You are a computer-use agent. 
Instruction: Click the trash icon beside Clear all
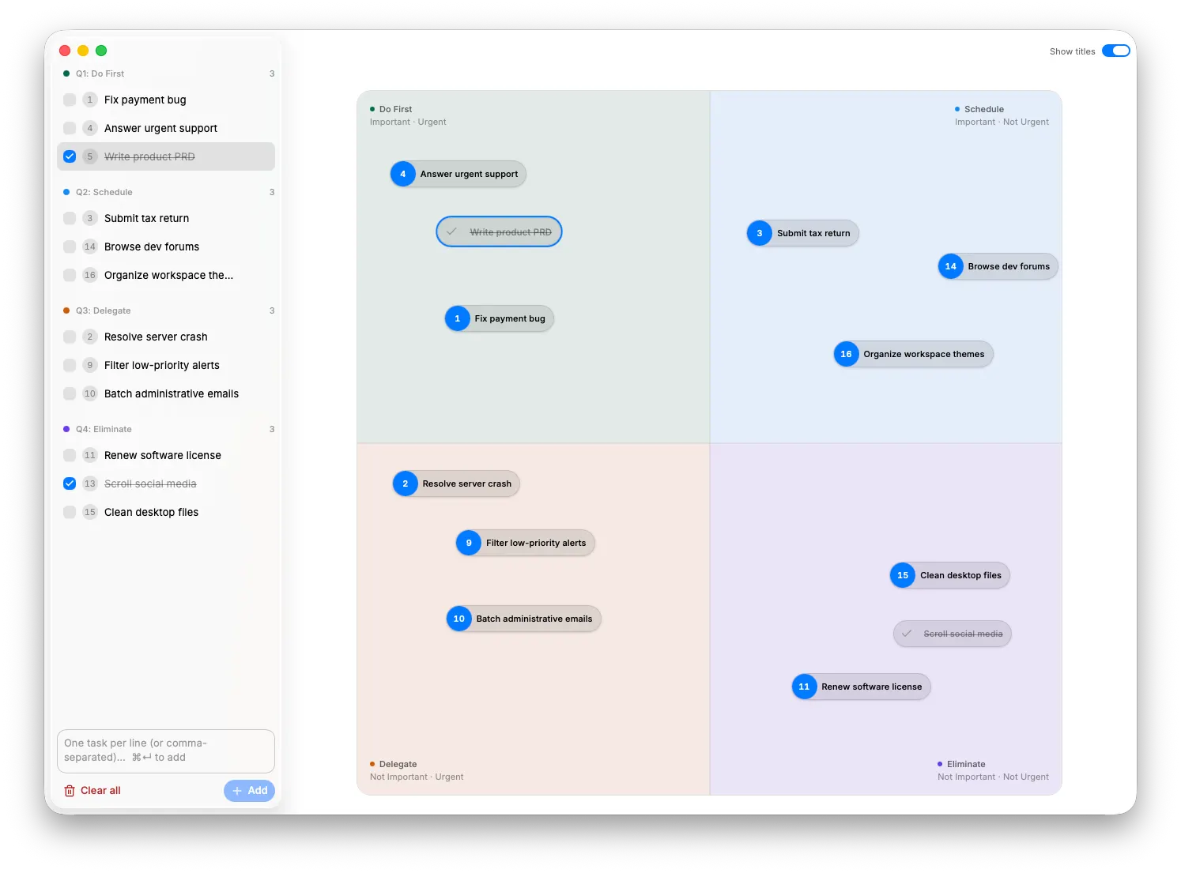coord(70,791)
